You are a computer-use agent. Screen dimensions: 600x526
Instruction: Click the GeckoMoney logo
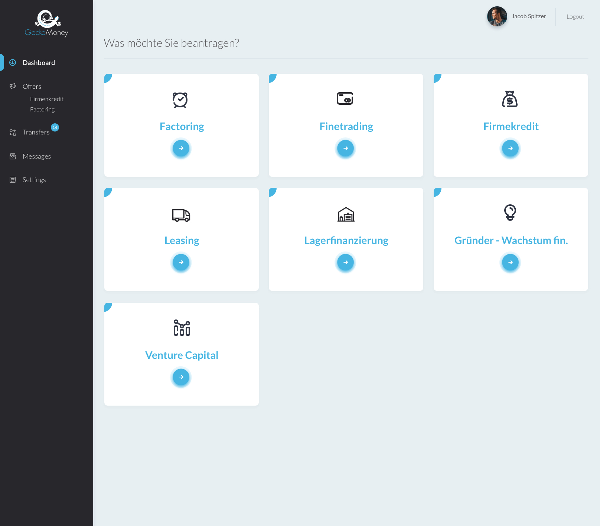click(x=46, y=23)
